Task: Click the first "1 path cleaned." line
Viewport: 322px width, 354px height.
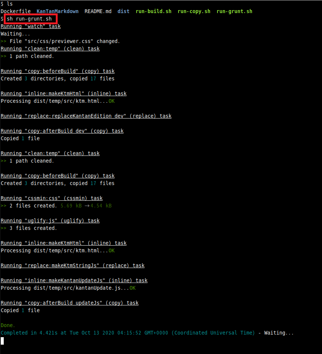Action: 27,56
